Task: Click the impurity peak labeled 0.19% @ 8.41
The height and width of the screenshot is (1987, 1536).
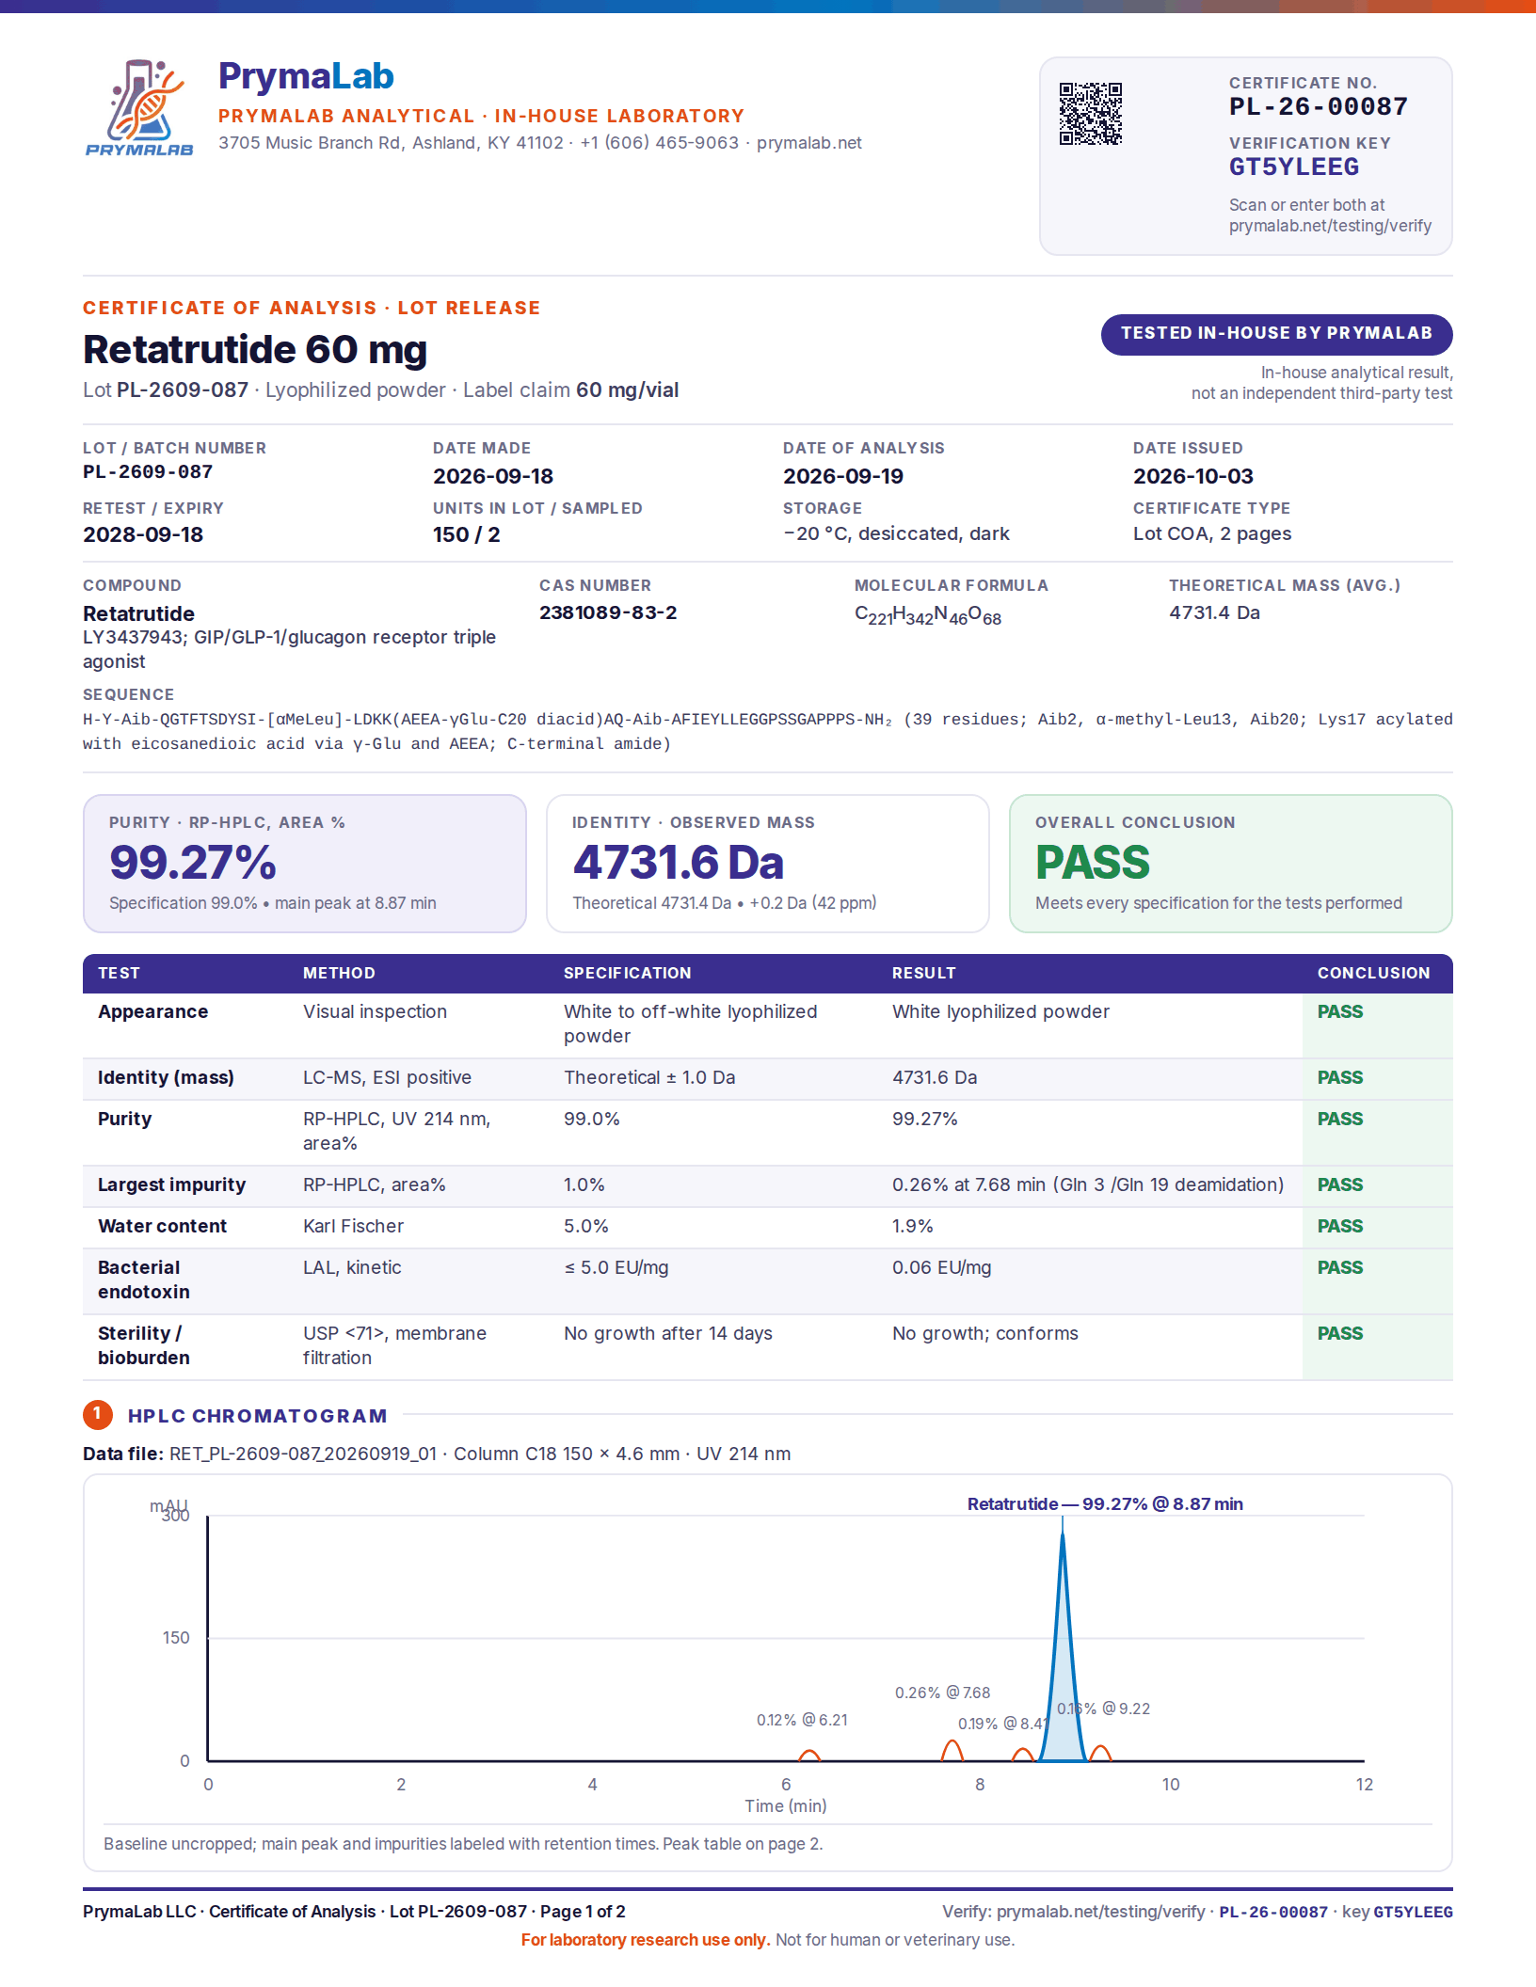Action: pyautogui.click(x=1023, y=1754)
